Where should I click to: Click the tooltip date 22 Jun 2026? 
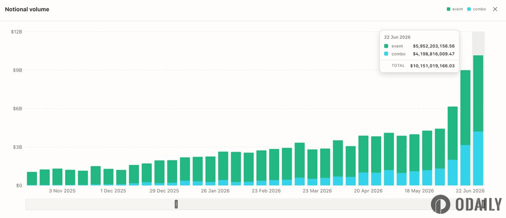397,37
